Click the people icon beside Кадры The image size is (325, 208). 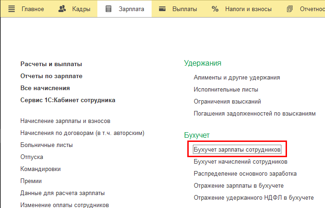point(63,9)
